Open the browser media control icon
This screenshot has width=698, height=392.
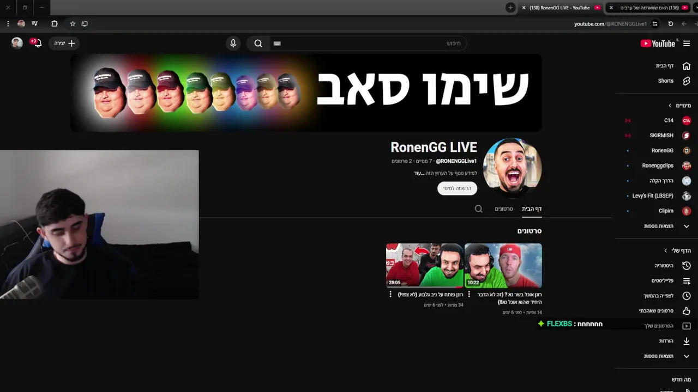(34, 23)
